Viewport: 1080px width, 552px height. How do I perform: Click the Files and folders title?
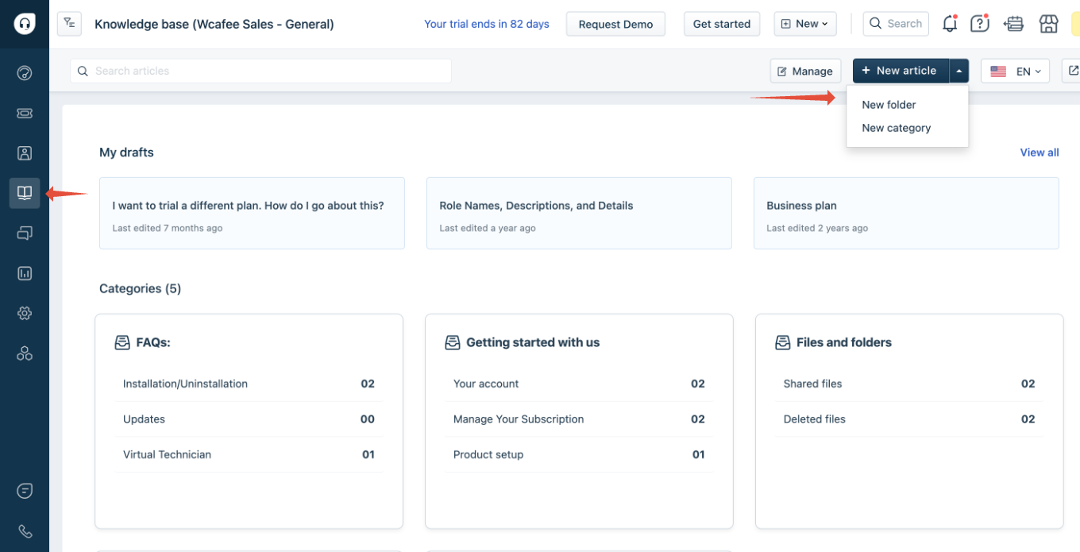point(844,342)
